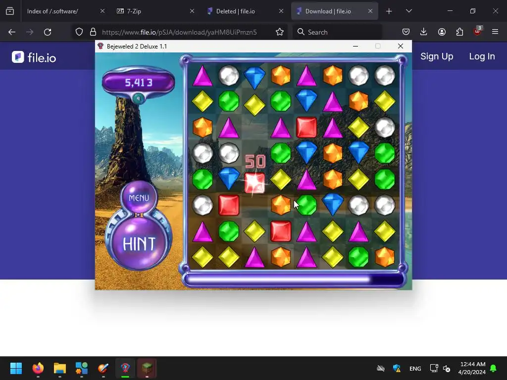Click the floating 50 points text
This screenshot has height=380, width=507.
[x=255, y=161]
